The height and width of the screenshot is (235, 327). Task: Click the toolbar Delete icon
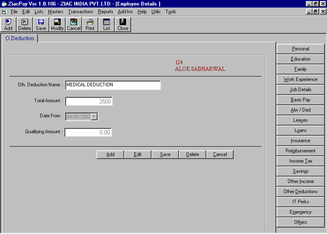(x=25, y=24)
